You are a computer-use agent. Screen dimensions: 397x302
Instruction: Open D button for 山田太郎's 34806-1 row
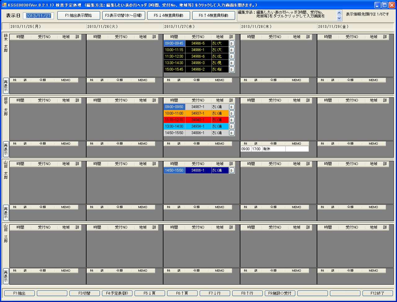232,170
